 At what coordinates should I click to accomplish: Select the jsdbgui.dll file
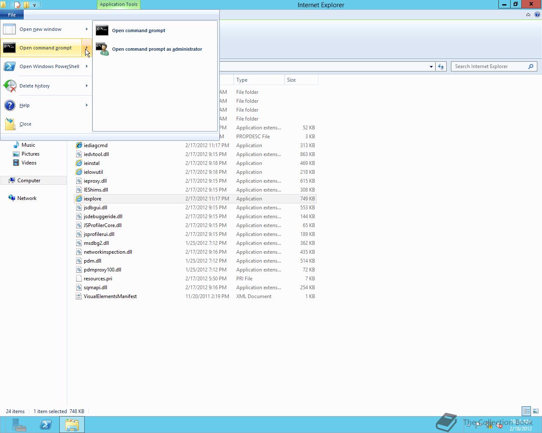(195, 208)
